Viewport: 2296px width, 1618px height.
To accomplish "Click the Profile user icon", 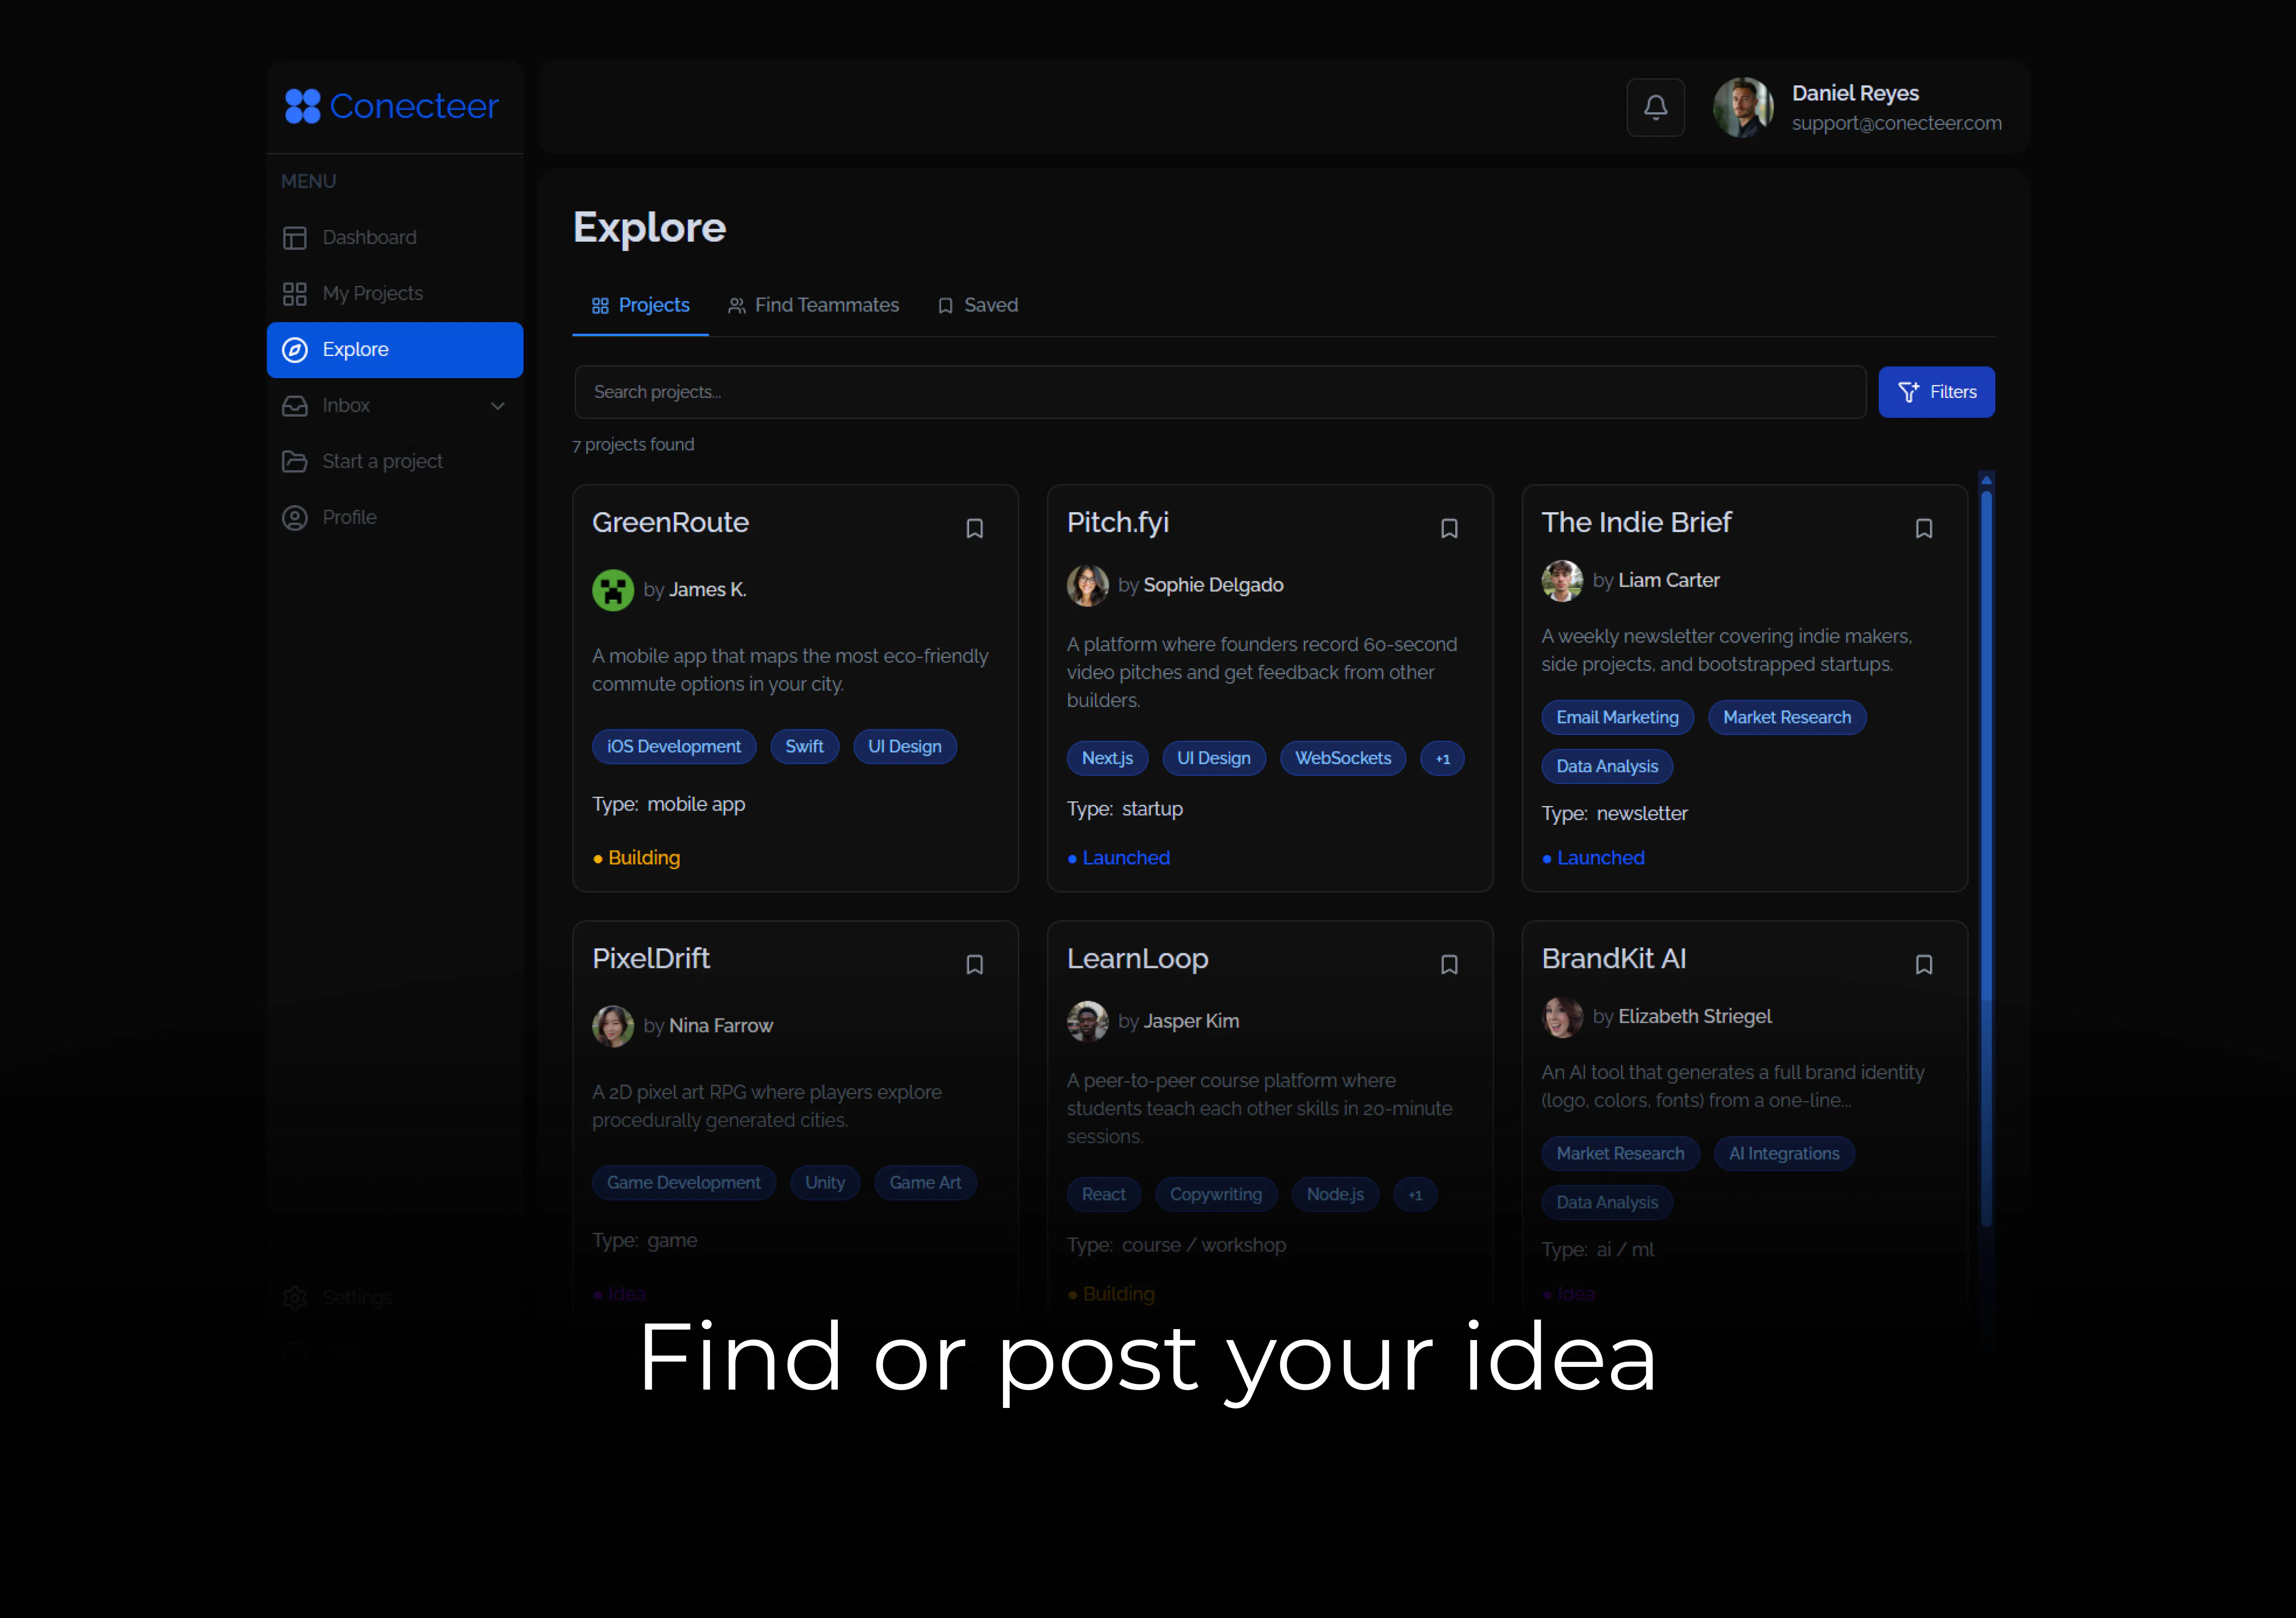I will [x=294, y=518].
